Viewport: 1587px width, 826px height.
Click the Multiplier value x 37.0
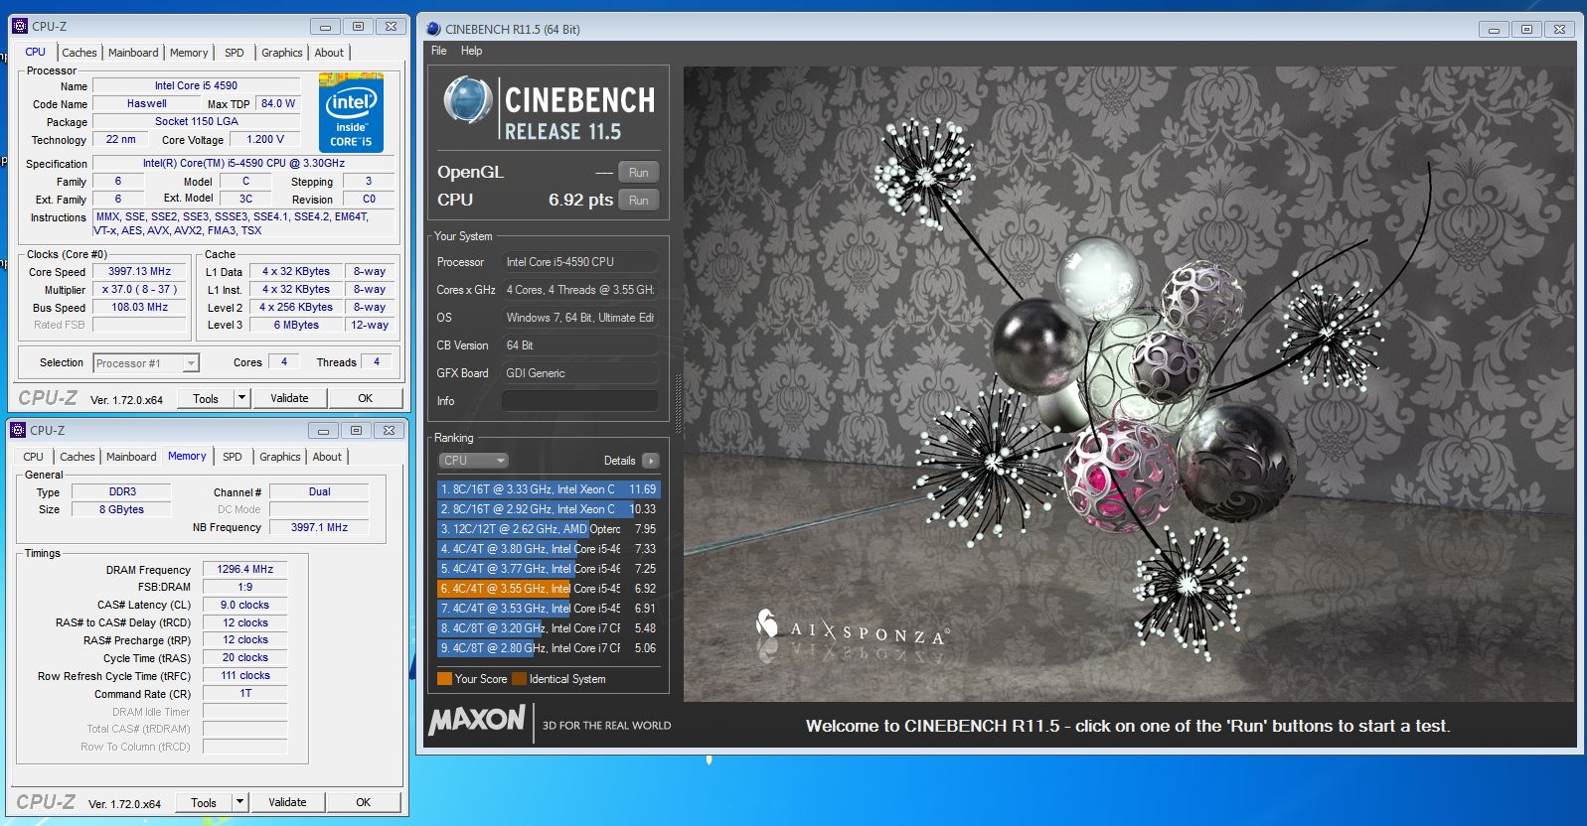(139, 289)
